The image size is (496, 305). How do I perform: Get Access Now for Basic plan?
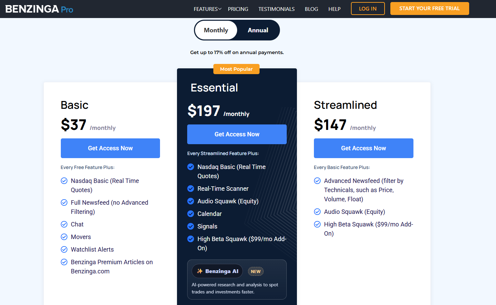110,148
